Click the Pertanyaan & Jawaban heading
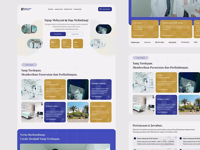Screen dimensions: 200x150 point(147,125)
